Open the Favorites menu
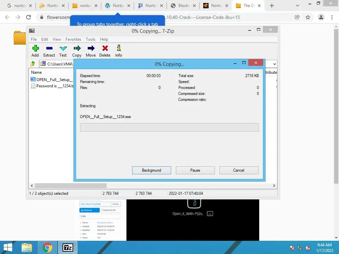 coord(73,39)
